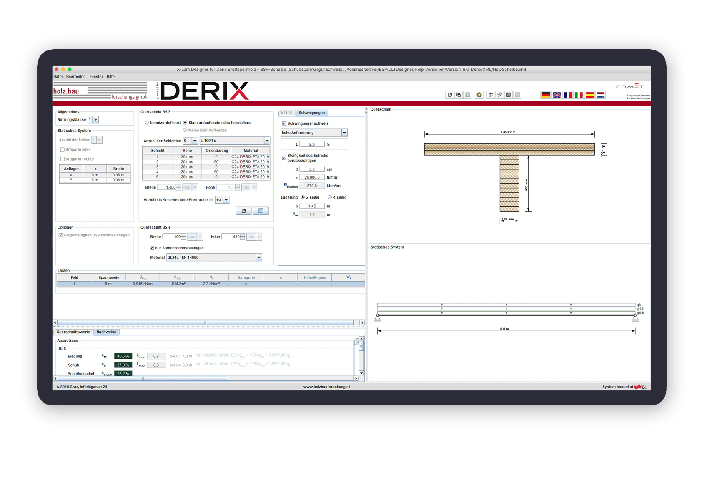Open the feedback speech bubble icon

click(x=499, y=95)
